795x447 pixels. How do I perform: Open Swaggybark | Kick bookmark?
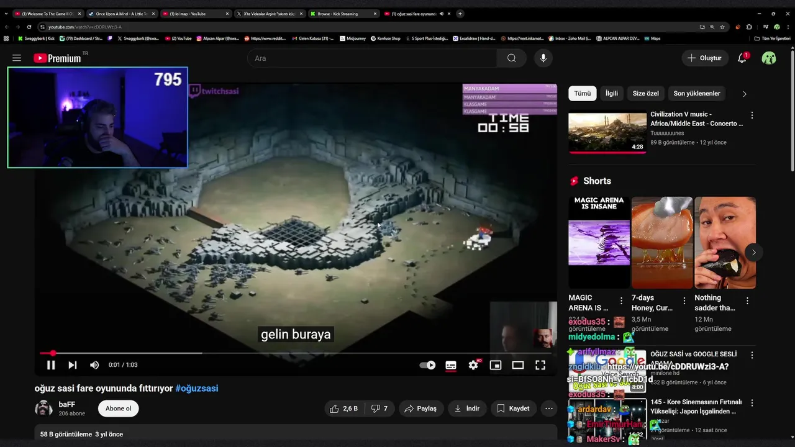coord(36,38)
